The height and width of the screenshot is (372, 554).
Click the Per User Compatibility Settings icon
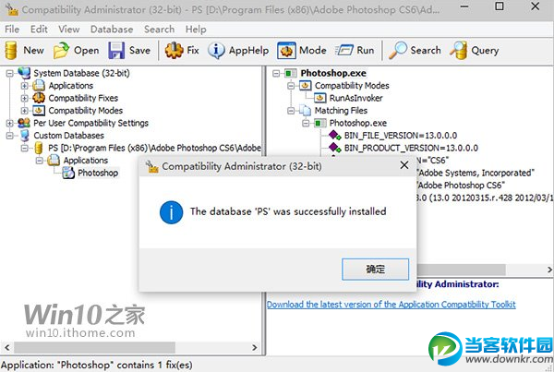click(24, 123)
